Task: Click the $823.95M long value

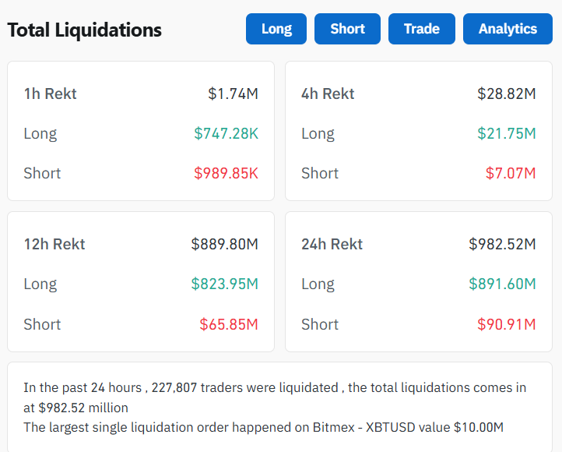Action: coord(224,284)
